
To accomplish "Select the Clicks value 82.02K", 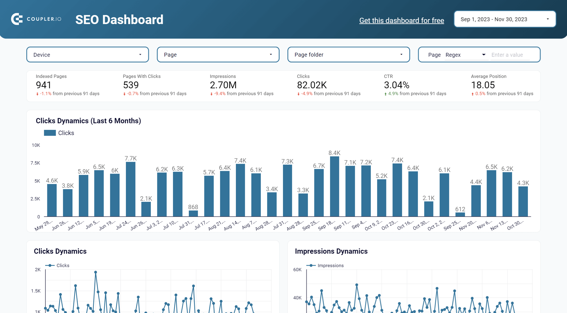I will pyautogui.click(x=312, y=85).
